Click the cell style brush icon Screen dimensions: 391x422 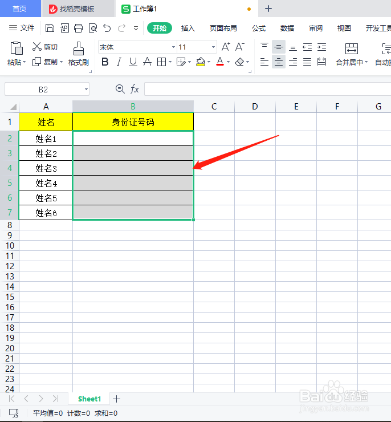[x=181, y=62]
